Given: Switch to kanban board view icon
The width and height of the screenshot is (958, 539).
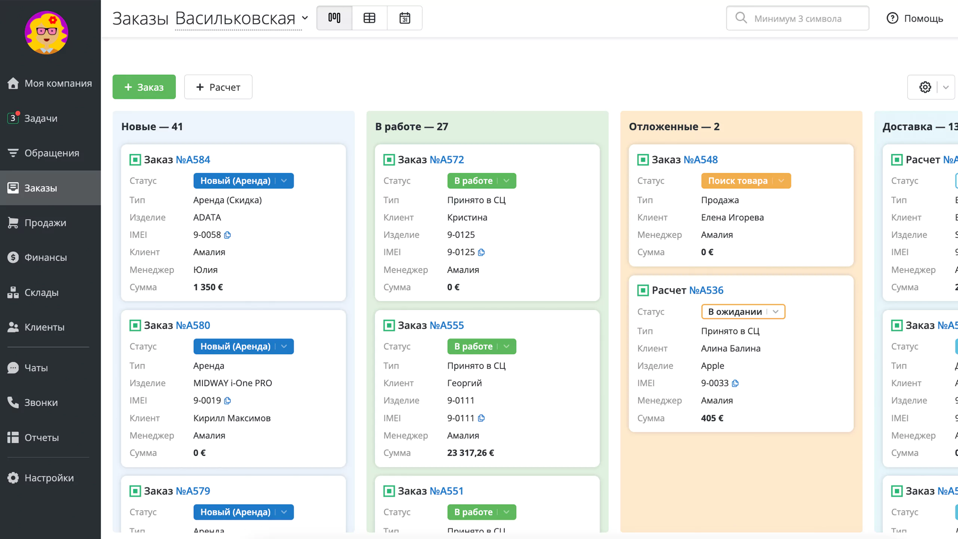Looking at the screenshot, I should 334,18.
